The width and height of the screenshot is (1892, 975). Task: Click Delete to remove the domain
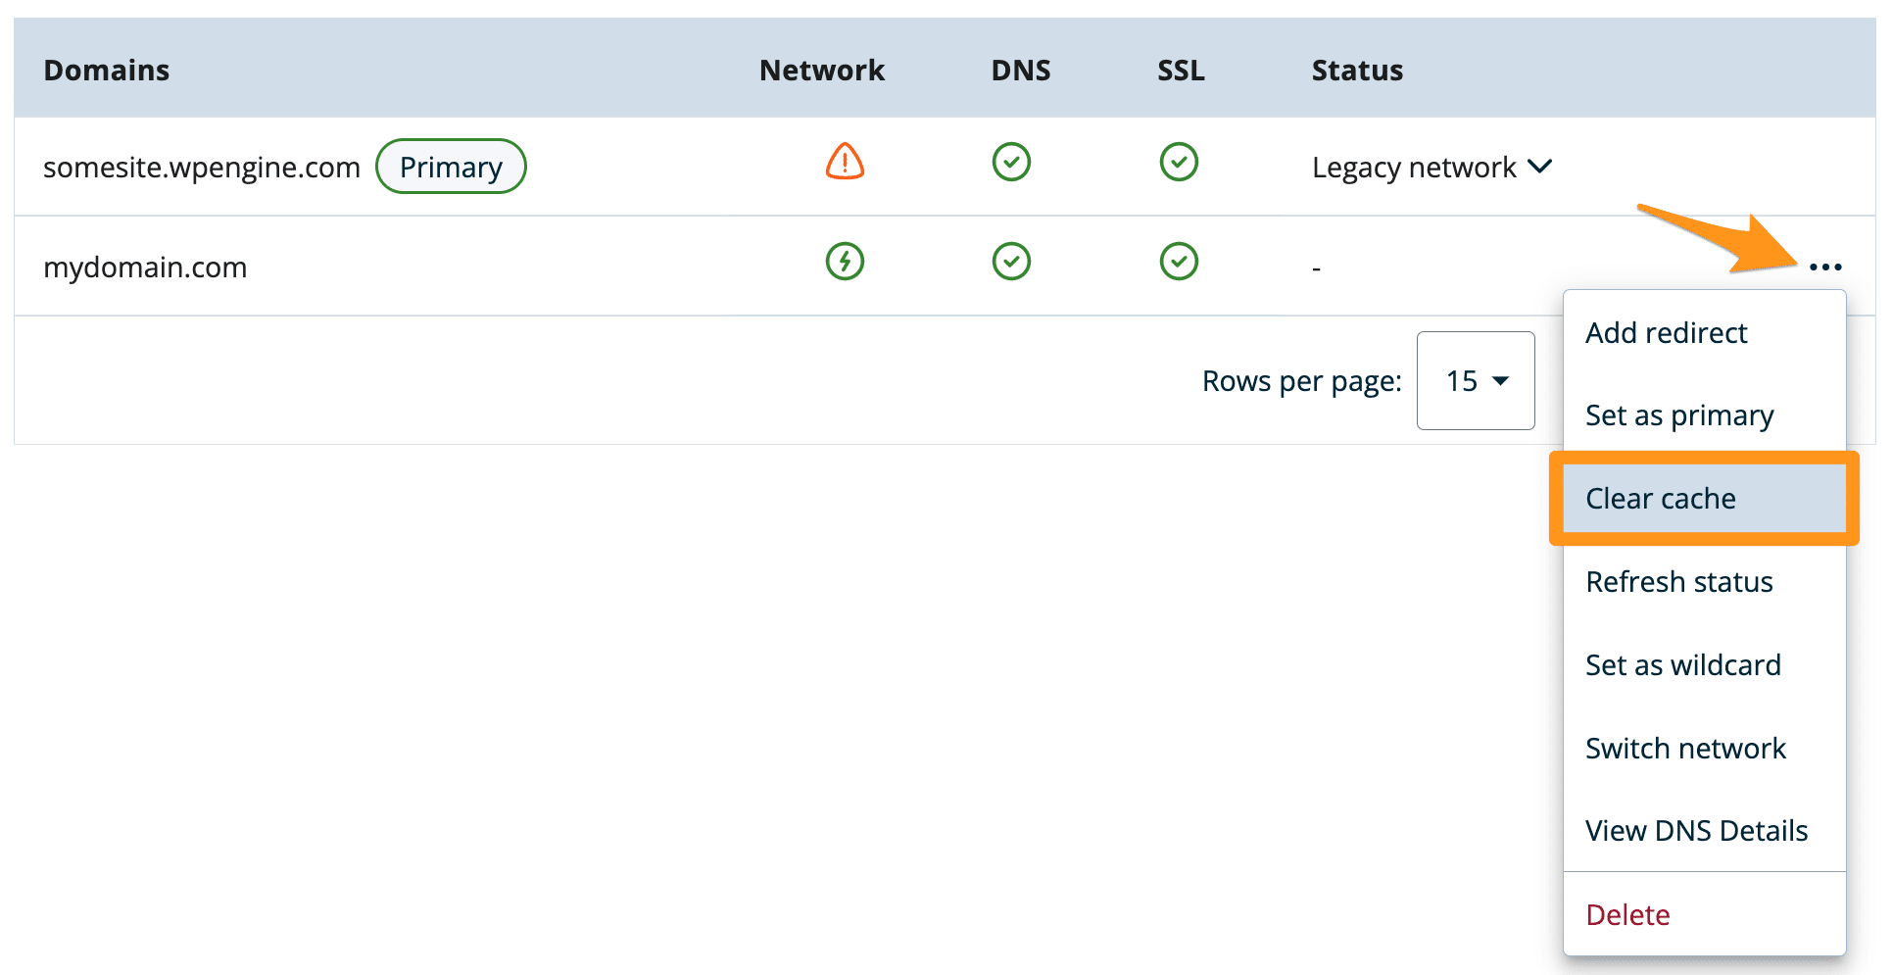[x=1627, y=913]
